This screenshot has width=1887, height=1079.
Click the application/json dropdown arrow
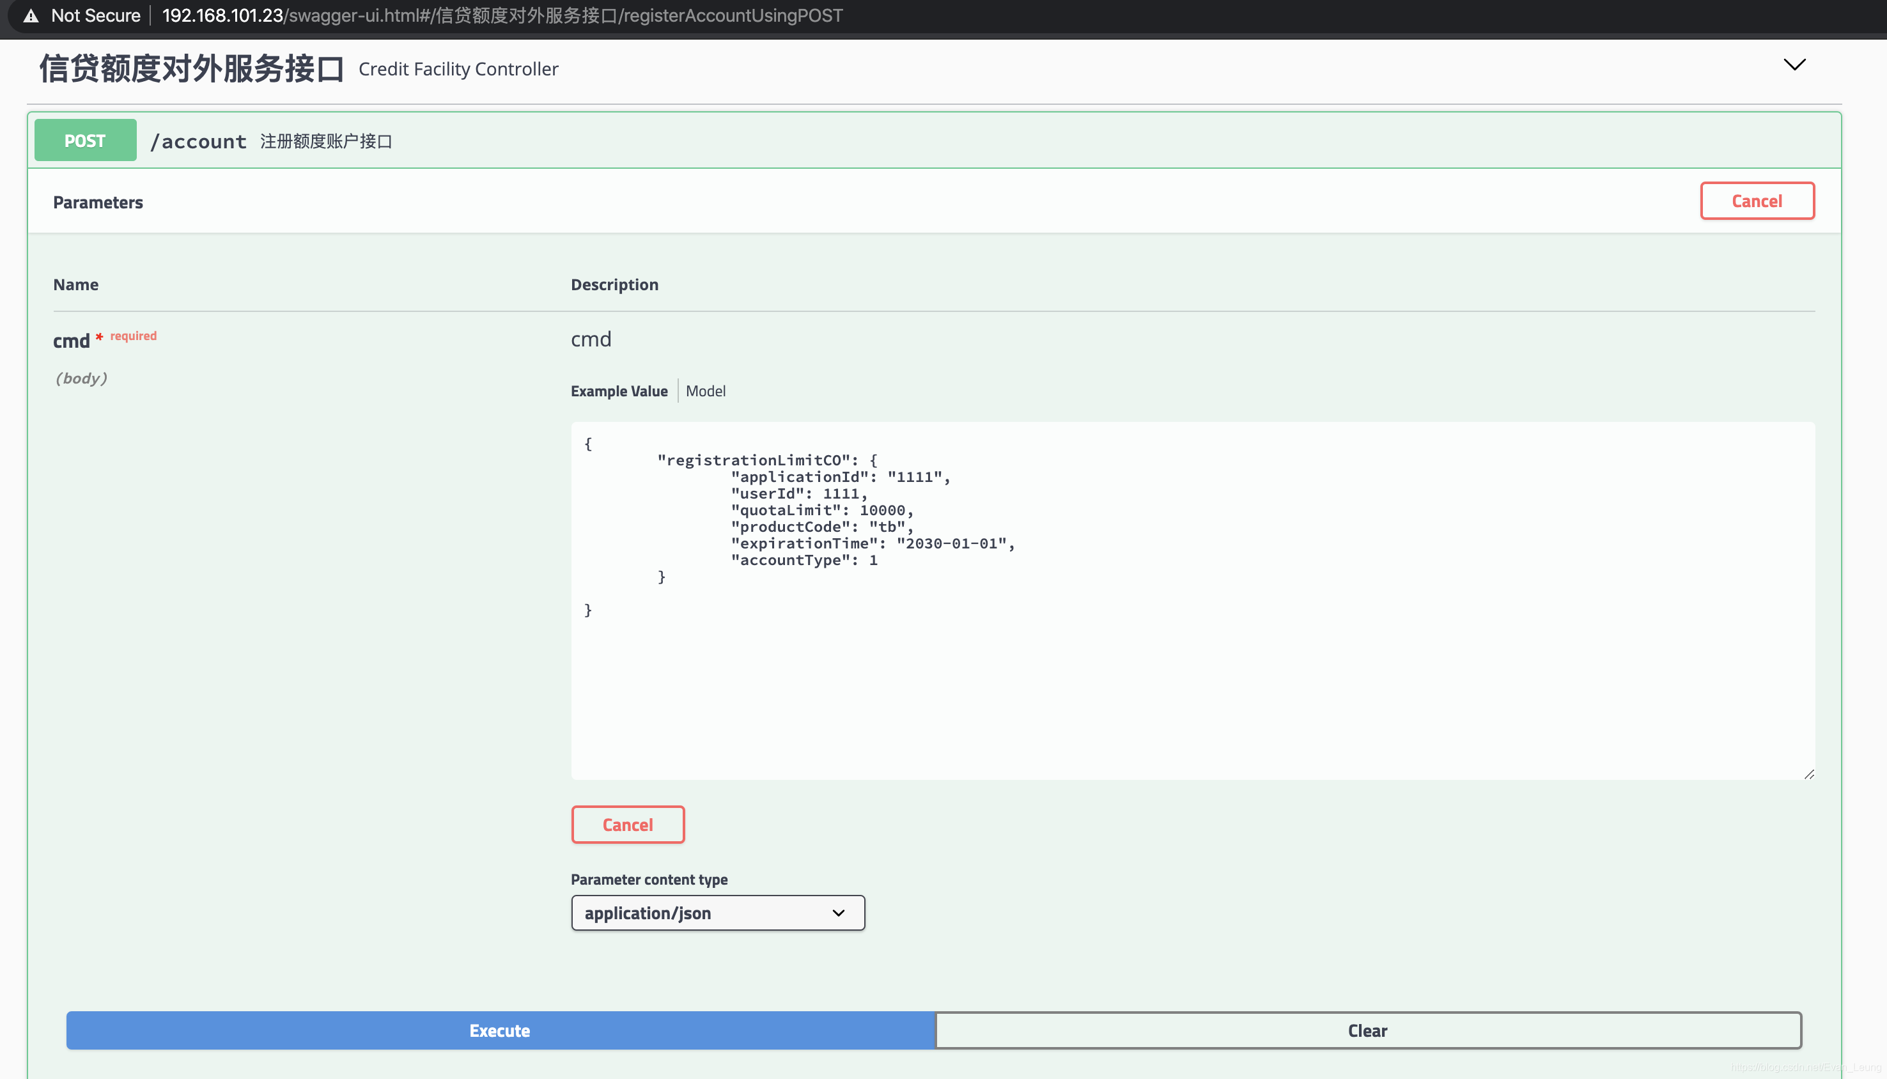pos(838,913)
